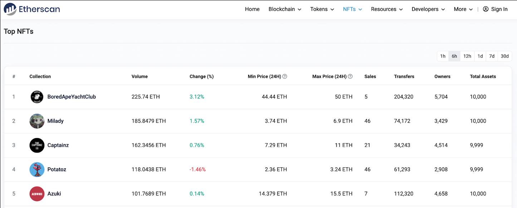Click the 6.9 ETH max price
The image size is (517, 208).
coord(343,121)
